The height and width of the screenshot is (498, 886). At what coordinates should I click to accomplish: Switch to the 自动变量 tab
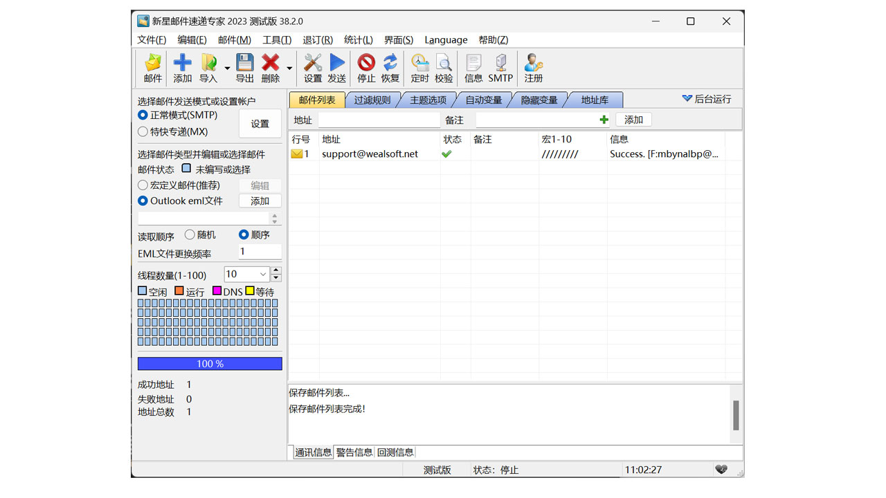pos(484,100)
